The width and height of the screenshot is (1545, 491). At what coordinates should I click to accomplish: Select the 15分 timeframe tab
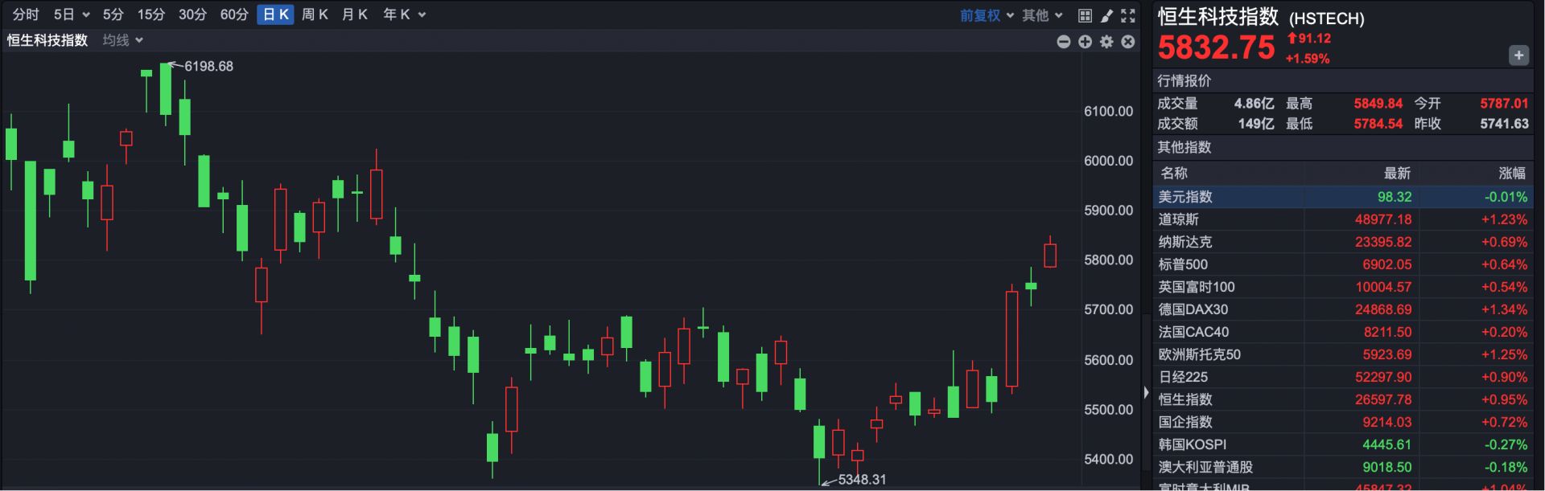150,14
